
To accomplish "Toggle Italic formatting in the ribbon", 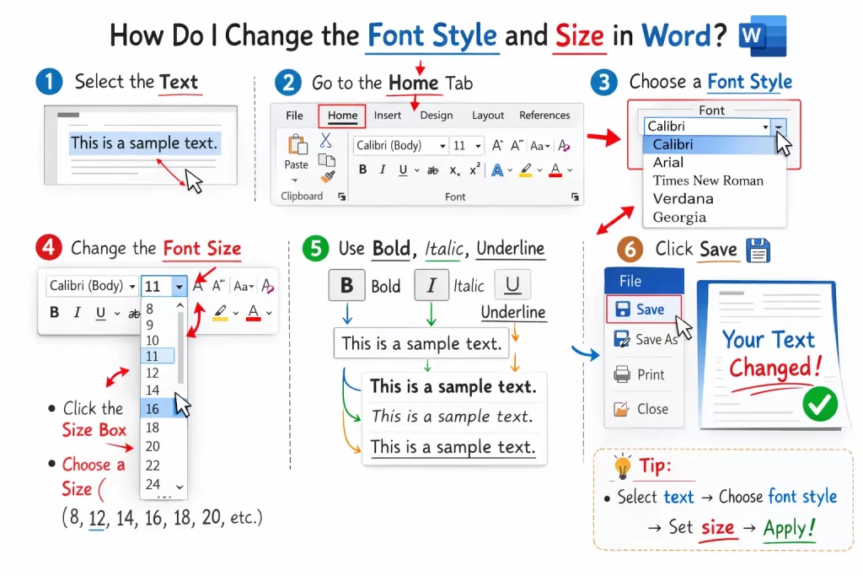I will point(382,169).
